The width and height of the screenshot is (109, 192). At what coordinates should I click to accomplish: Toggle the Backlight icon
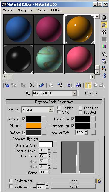tap(104, 25)
